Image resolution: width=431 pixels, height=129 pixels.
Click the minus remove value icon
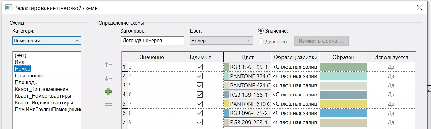(x=108, y=105)
